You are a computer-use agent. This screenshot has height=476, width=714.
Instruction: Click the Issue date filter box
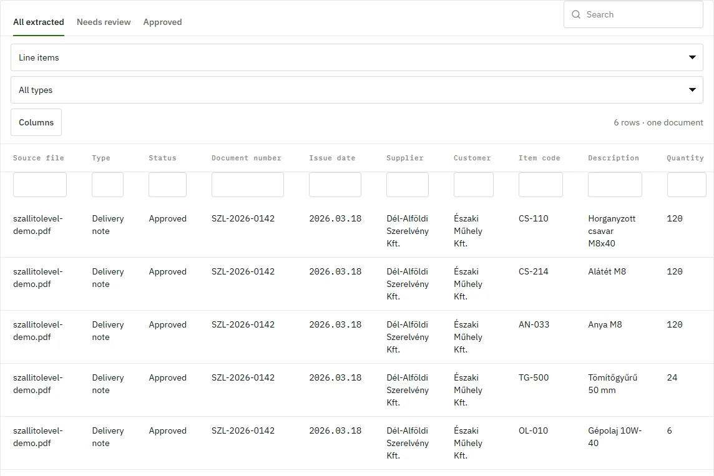(x=335, y=185)
